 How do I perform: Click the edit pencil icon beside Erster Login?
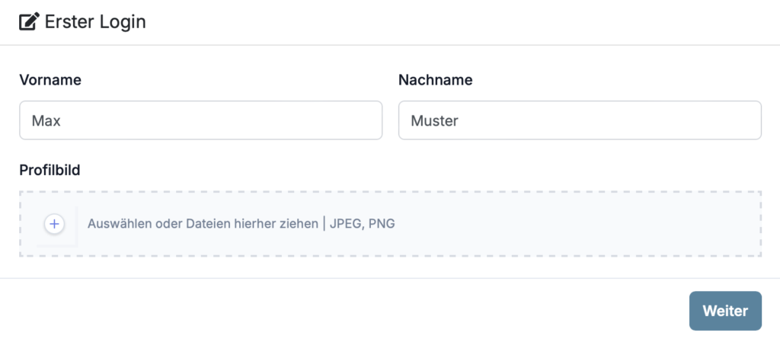pos(29,22)
